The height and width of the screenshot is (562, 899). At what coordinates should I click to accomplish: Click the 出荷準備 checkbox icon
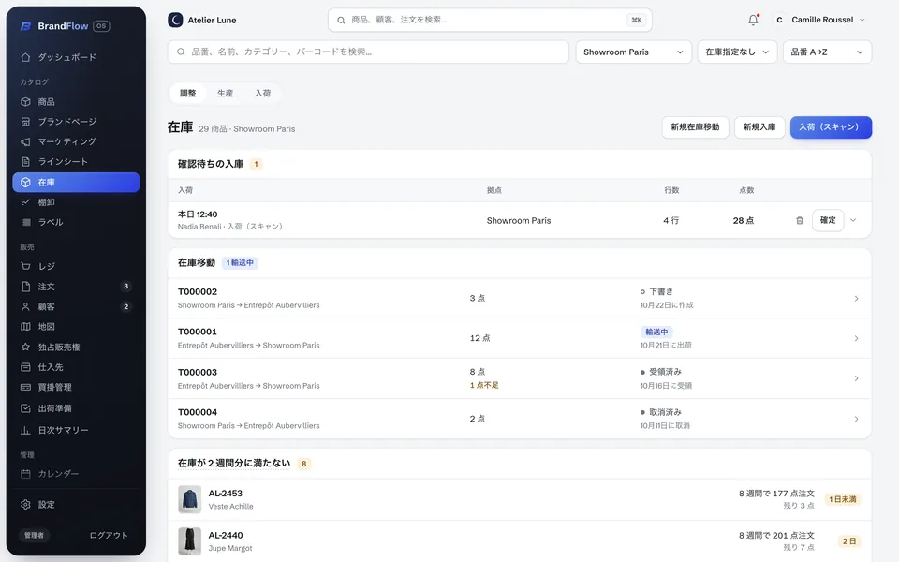25,408
